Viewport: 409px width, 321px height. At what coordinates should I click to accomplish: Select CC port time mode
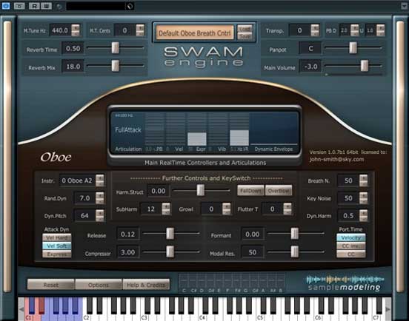click(350, 254)
